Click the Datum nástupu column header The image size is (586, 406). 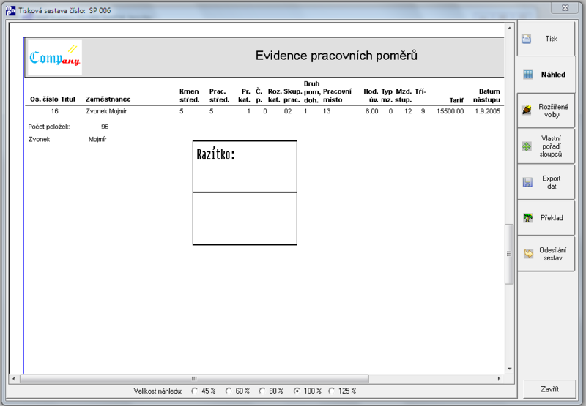point(486,96)
